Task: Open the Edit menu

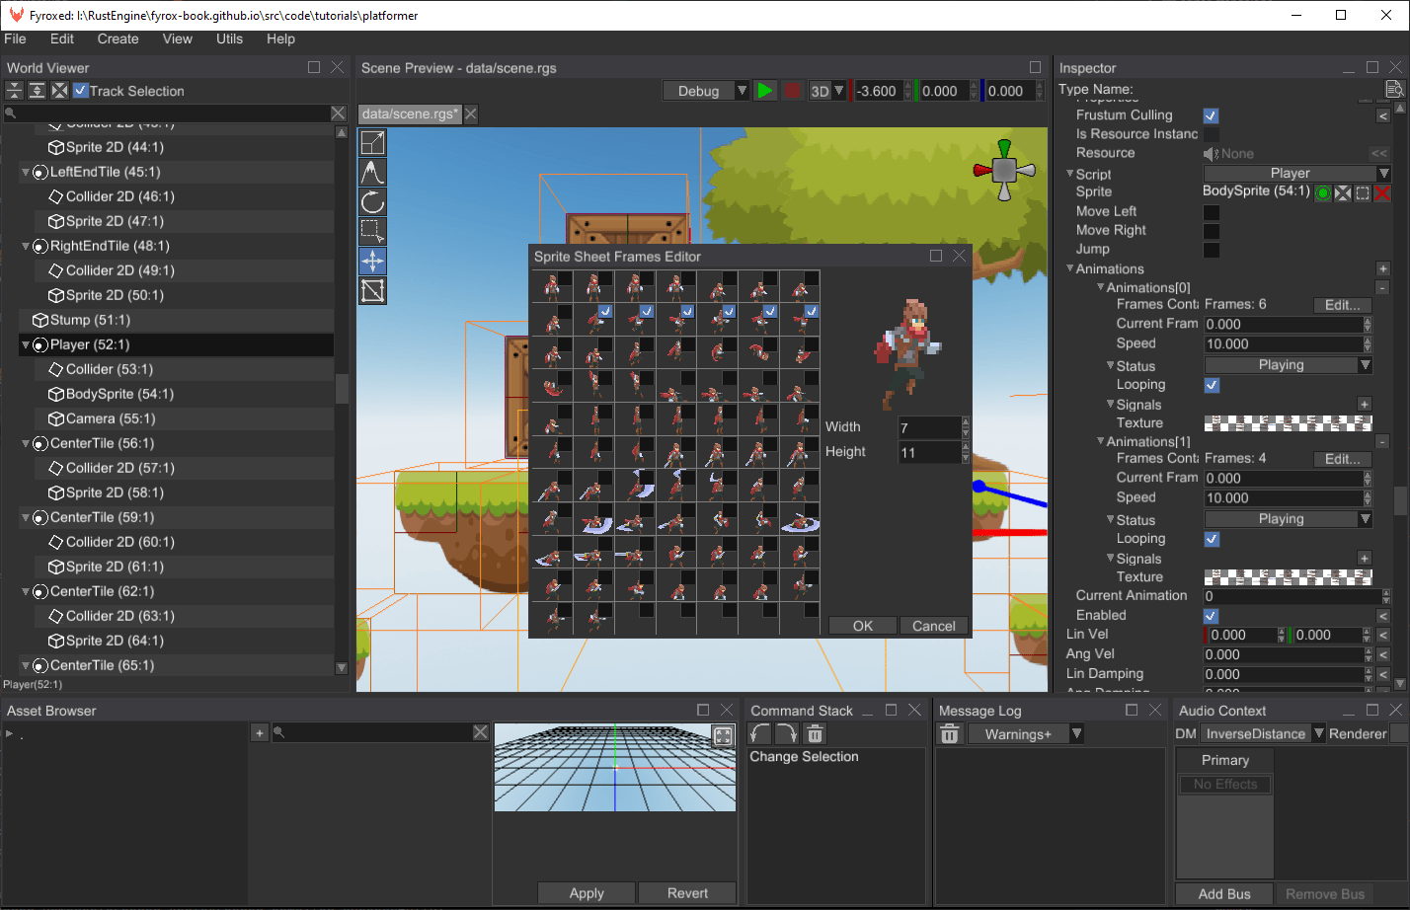Action: tap(62, 38)
